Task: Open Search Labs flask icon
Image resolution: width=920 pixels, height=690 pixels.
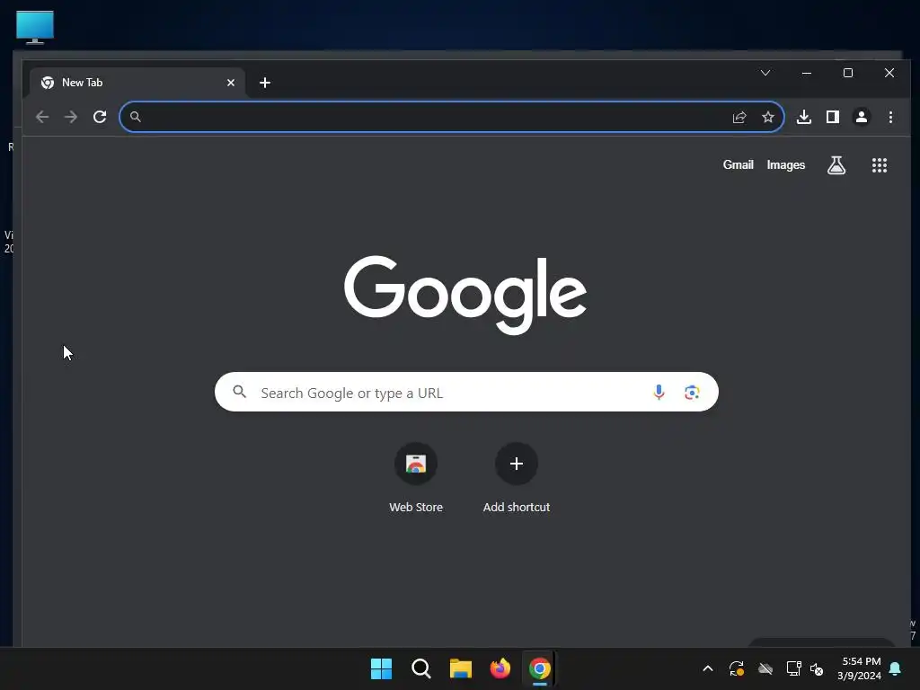Action: coord(836,165)
